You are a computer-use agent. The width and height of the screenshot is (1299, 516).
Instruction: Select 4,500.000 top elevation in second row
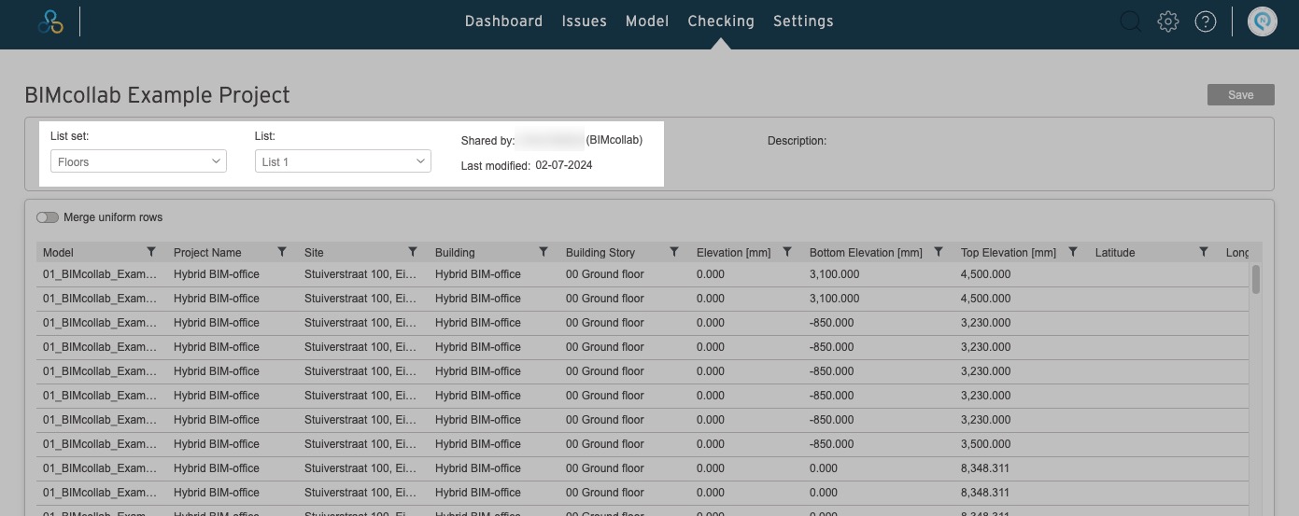[985, 299]
